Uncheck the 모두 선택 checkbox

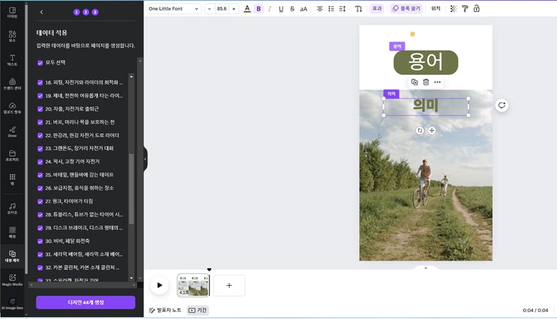click(x=40, y=63)
